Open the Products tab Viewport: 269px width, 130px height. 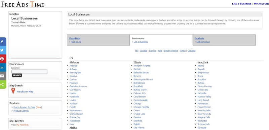pyautogui.click(x=199, y=38)
